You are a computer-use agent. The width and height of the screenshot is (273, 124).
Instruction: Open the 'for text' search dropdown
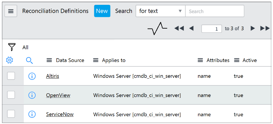click(x=161, y=11)
